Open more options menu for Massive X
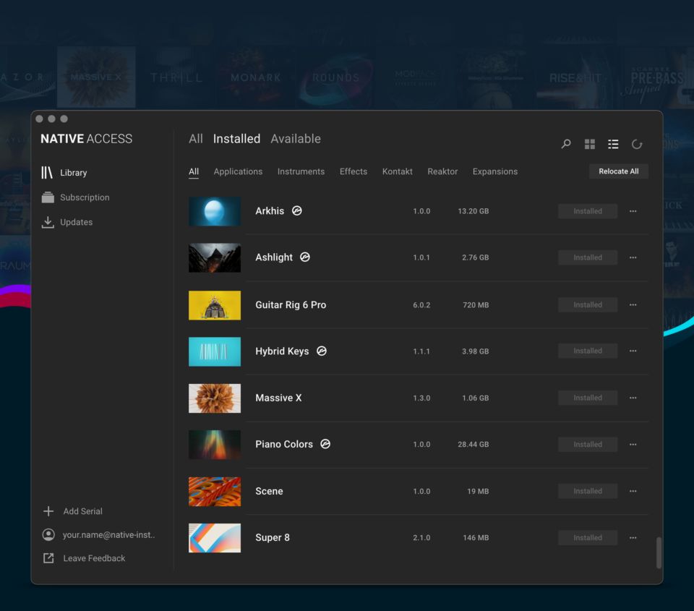Viewport: 694px width, 611px height. [633, 398]
